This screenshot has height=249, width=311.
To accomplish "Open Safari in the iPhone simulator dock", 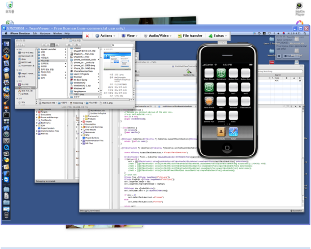I will (x=233, y=132).
